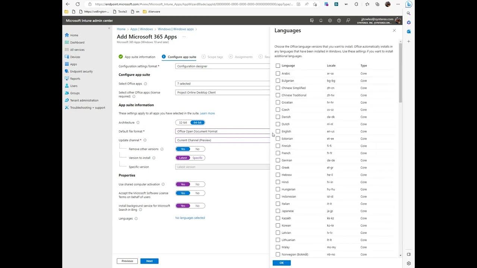Open Endpoint security in the sidebar
The height and width of the screenshot is (268, 477).
pyautogui.click(x=81, y=71)
